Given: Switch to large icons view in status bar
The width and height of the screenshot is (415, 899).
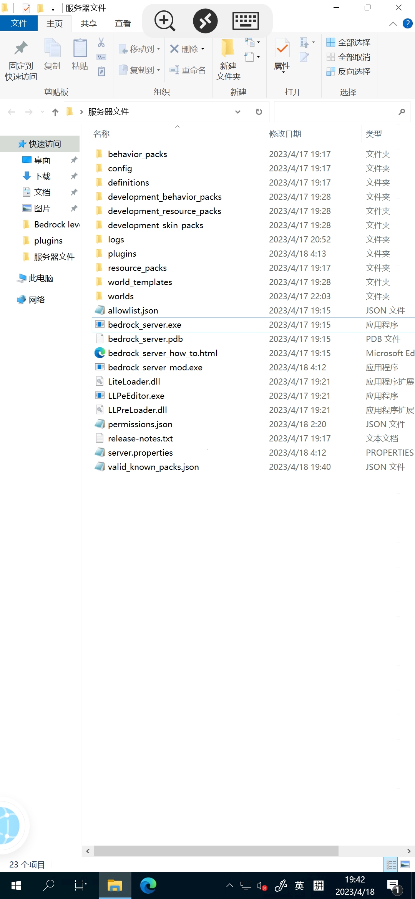Looking at the screenshot, I should pyautogui.click(x=405, y=864).
